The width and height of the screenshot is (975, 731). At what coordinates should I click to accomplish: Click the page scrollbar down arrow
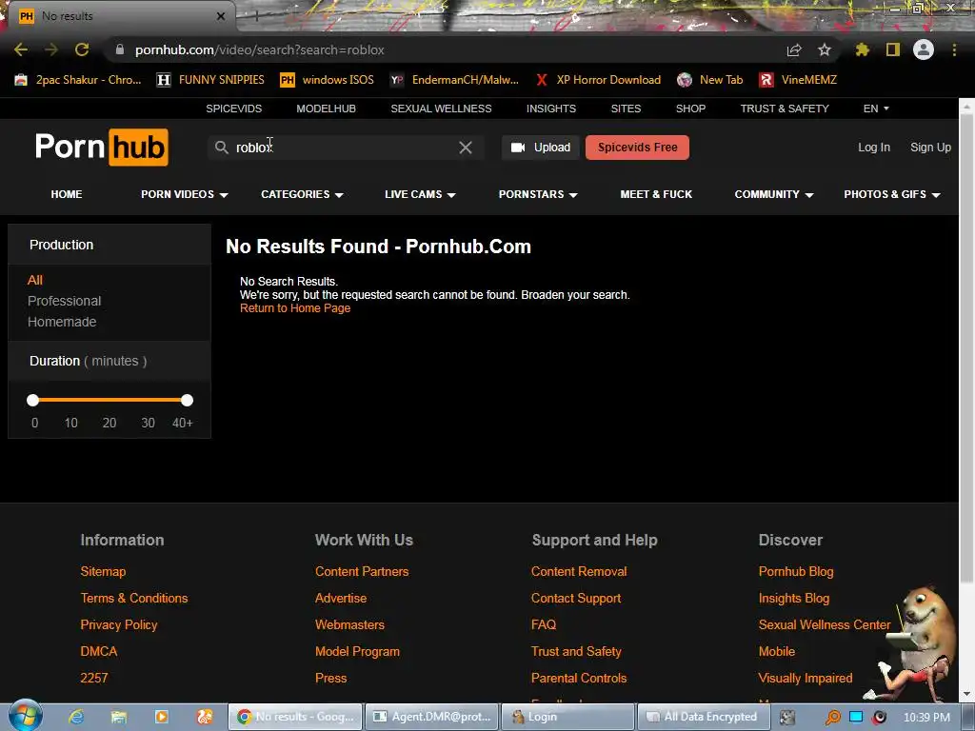(966, 694)
